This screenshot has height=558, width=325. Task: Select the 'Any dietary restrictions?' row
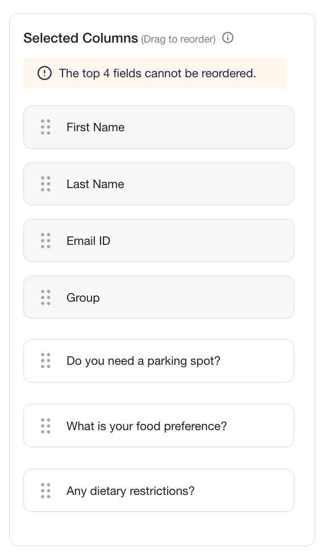(159, 490)
